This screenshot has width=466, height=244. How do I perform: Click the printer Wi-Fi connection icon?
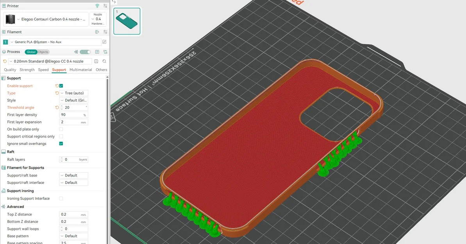pos(97,6)
